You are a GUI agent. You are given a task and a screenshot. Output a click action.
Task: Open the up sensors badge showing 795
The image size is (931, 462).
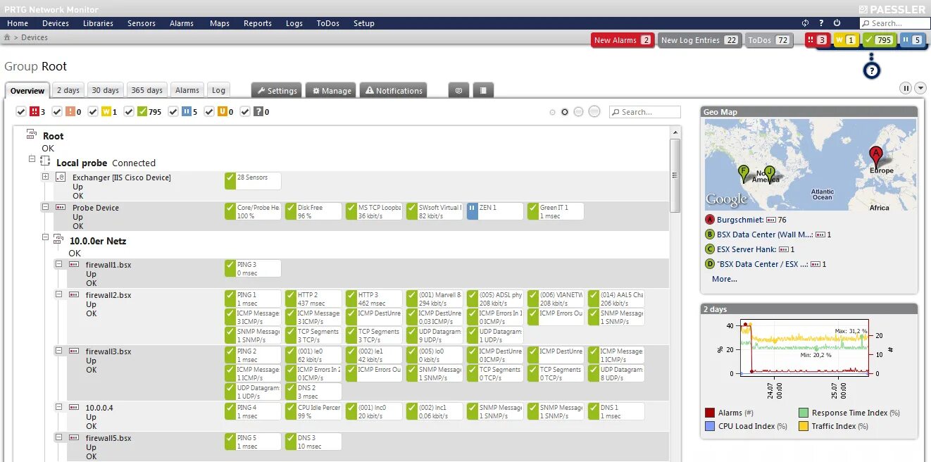(880, 40)
